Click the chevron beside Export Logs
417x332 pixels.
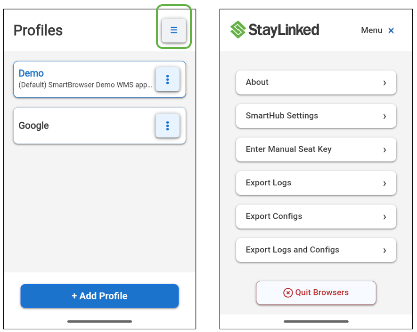tap(384, 183)
